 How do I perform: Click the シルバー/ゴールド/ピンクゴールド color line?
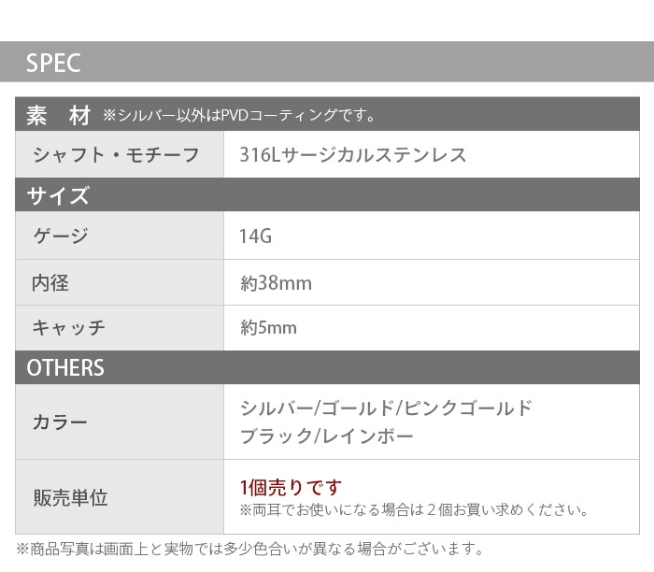(386, 408)
